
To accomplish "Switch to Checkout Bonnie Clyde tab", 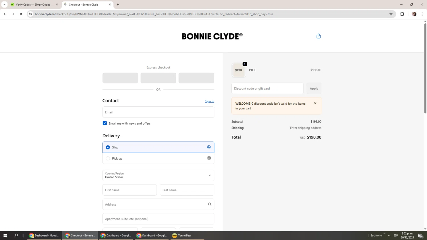I will point(87,5).
